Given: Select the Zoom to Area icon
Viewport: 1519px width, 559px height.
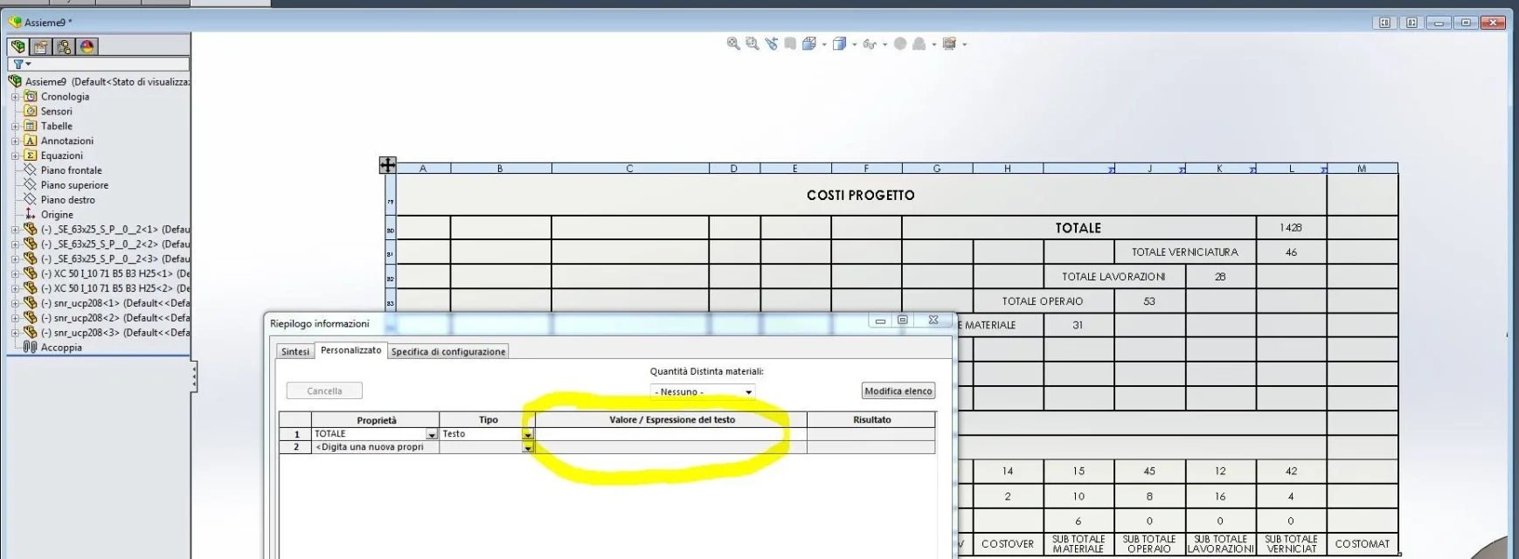Looking at the screenshot, I should point(752,44).
